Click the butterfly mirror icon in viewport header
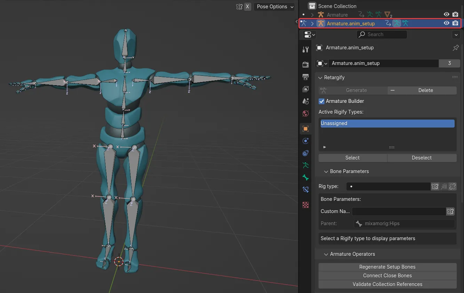Image resolution: width=464 pixels, height=293 pixels. pyautogui.click(x=239, y=7)
